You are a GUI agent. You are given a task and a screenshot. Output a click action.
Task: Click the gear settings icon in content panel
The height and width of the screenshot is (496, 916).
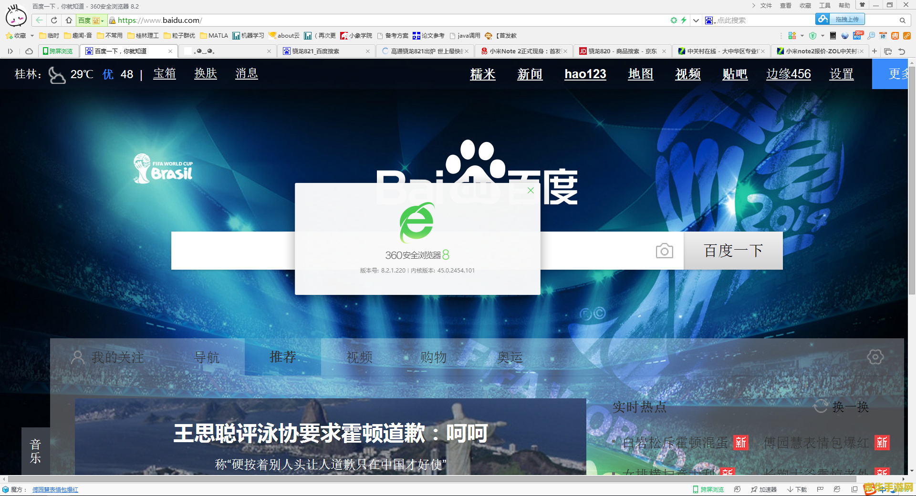click(x=875, y=357)
